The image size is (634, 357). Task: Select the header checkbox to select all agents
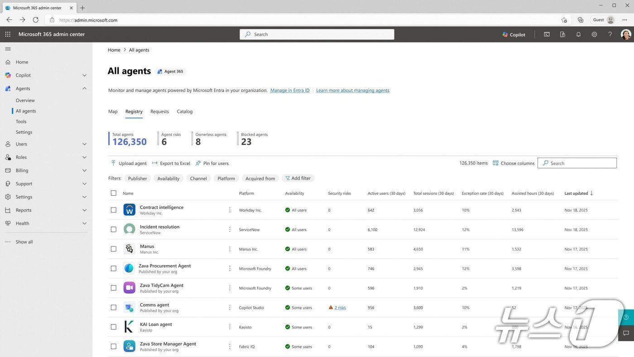[x=114, y=193]
